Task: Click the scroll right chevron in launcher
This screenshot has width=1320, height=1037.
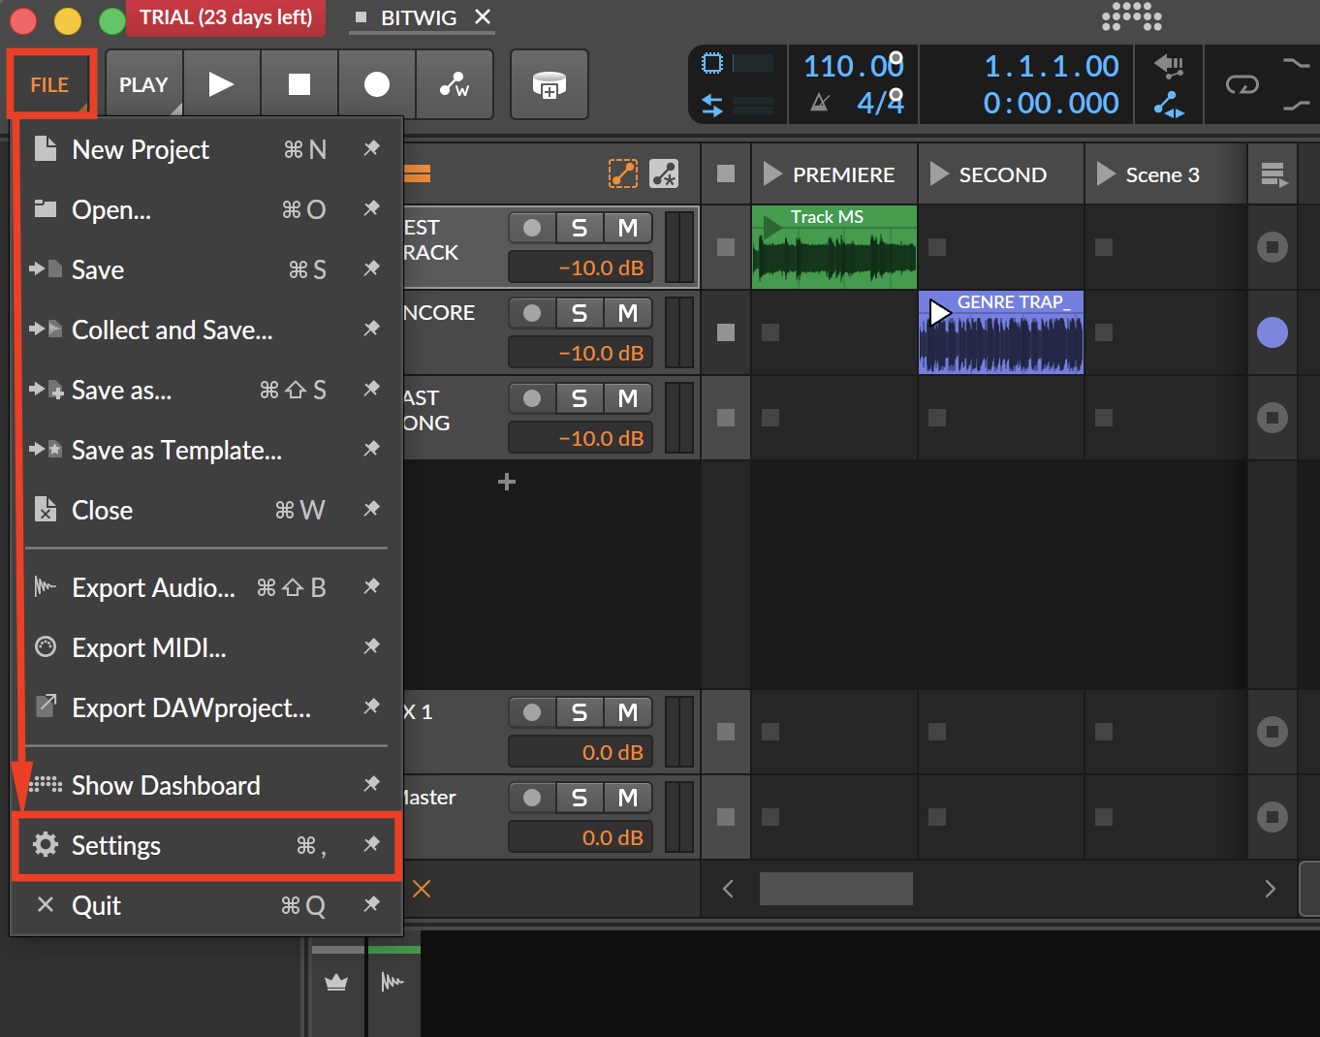Action: click(1270, 889)
